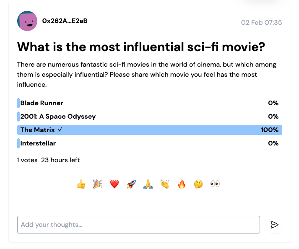Open the 0x262A...E2aB author address

(65, 21)
